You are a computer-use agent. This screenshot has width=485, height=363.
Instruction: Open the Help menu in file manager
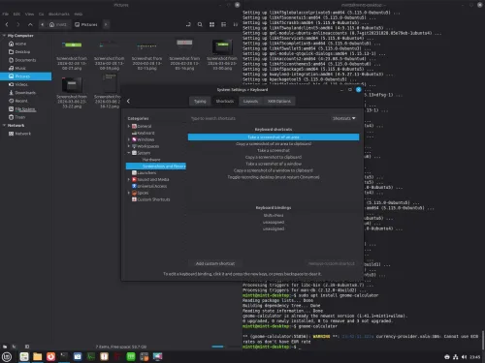click(79, 15)
